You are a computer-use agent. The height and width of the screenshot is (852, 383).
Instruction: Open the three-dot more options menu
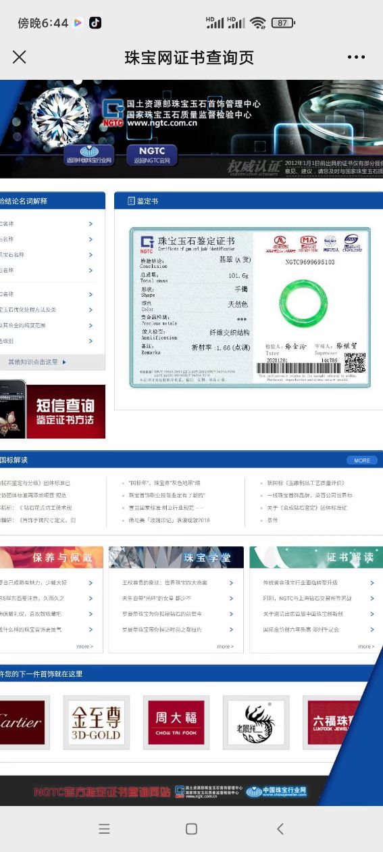click(x=356, y=57)
